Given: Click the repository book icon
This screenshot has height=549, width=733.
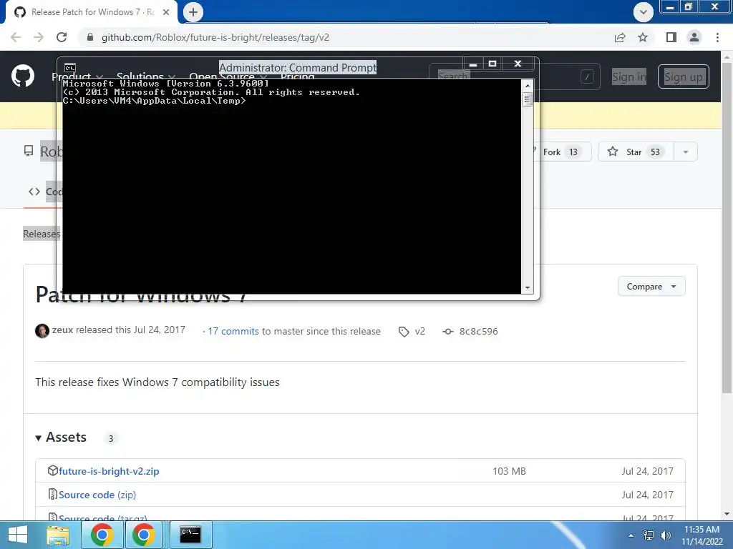Looking at the screenshot, I should tap(29, 151).
